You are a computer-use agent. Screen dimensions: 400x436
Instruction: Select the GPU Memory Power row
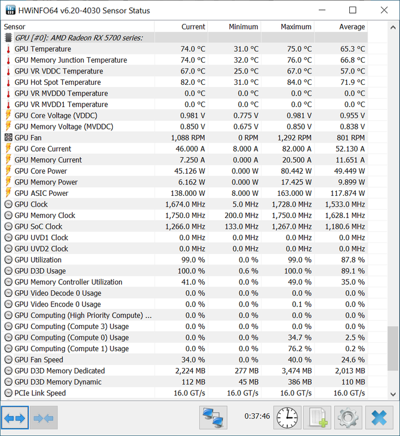(184, 182)
